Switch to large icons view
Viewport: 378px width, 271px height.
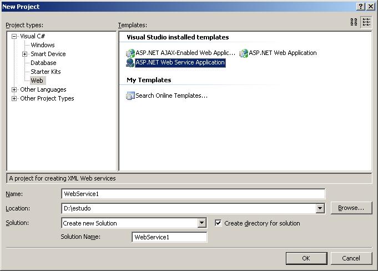click(x=354, y=22)
